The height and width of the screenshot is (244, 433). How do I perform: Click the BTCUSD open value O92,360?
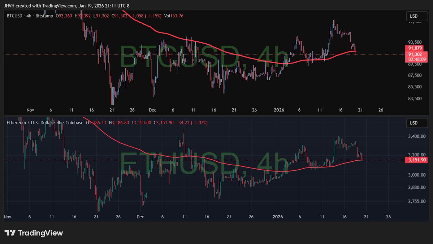[x=64, y=16]
